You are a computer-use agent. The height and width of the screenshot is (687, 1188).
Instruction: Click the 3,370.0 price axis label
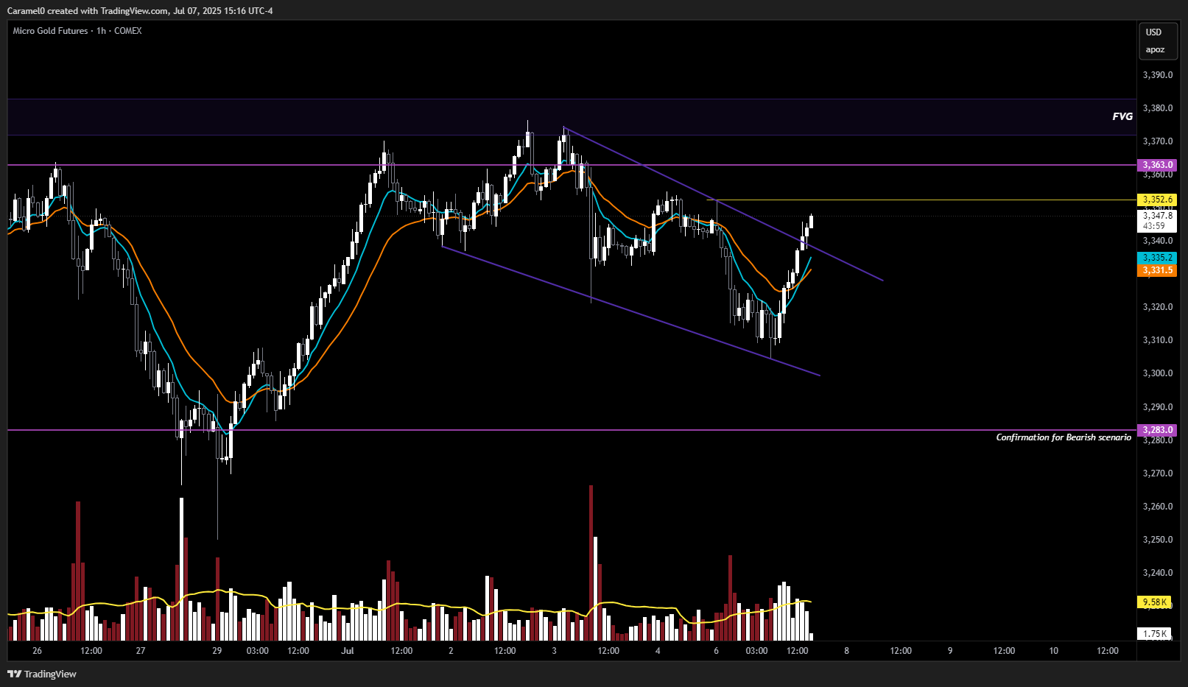(1158, 141)
